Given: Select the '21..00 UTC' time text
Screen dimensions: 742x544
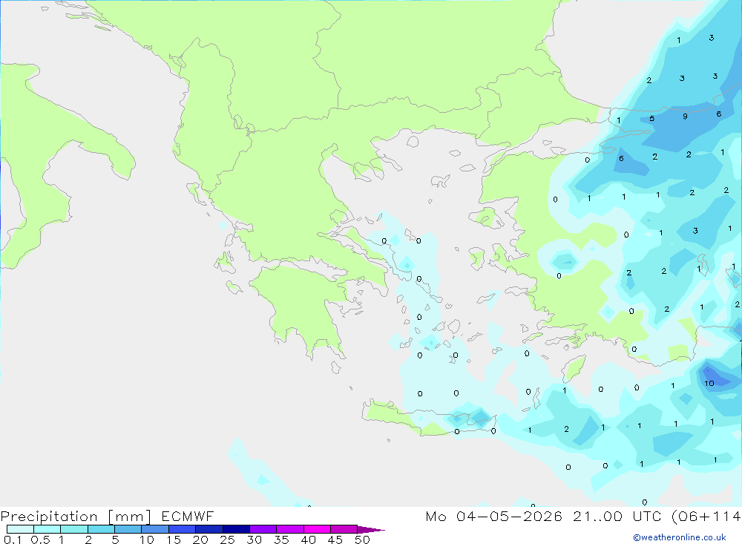Looking at the screenshot, I should coord(617,516).
